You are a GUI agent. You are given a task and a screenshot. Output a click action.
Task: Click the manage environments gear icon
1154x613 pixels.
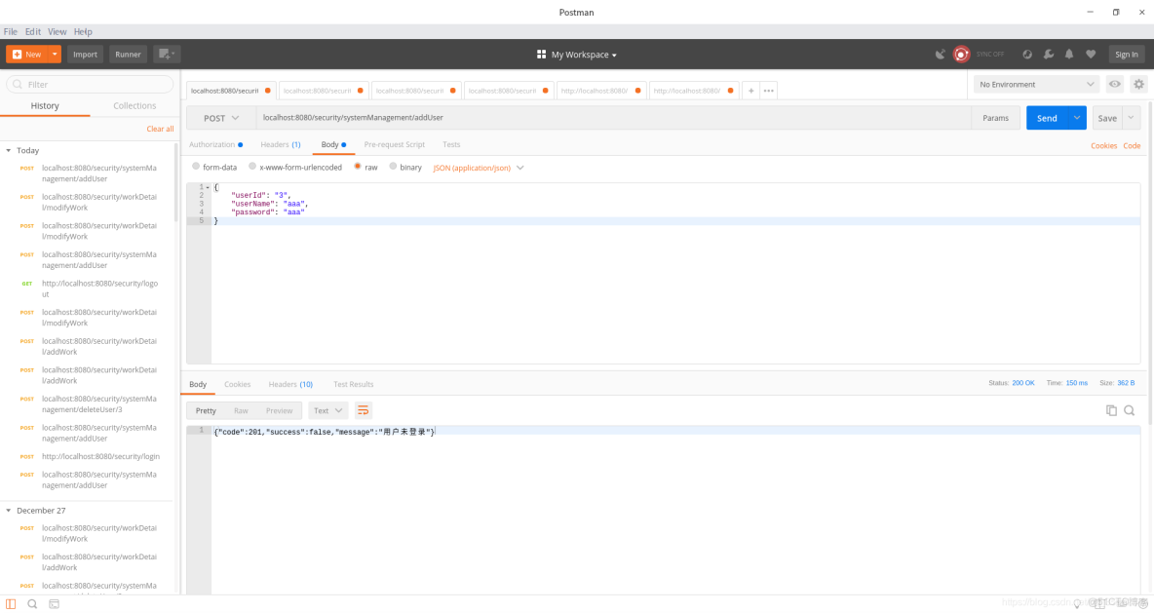pos(1137,84)
